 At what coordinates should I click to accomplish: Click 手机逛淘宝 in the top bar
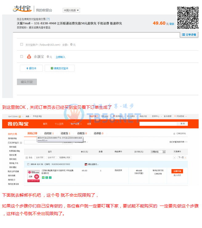(x=37, y=116)
